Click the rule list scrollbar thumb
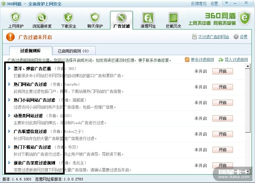The height and width of the screenshot is (183, 255). 248,101
